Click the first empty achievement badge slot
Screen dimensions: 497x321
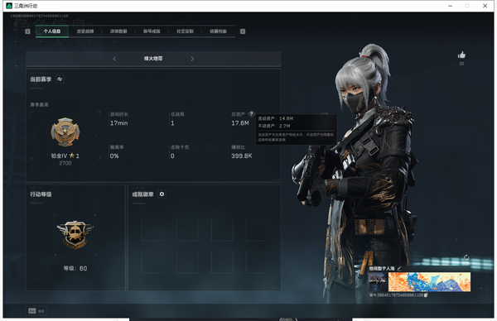pos(152,230)
